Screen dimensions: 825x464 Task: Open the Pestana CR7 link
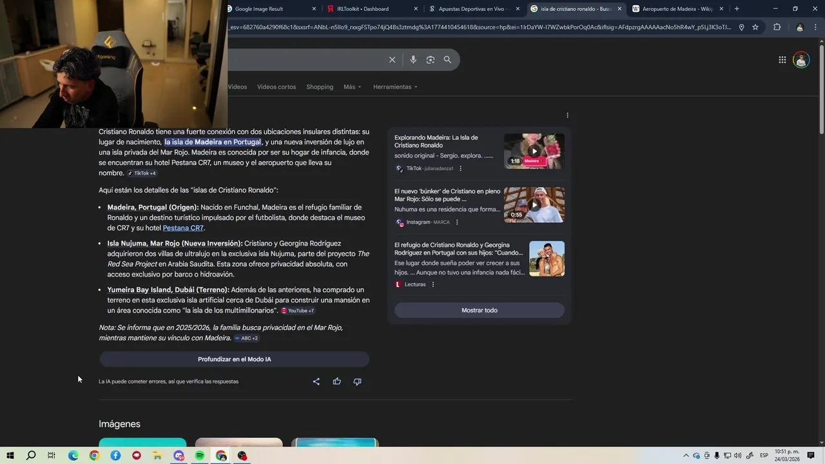[x=183, y=228]
